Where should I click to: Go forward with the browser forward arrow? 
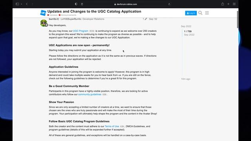(x=32, y=4)
